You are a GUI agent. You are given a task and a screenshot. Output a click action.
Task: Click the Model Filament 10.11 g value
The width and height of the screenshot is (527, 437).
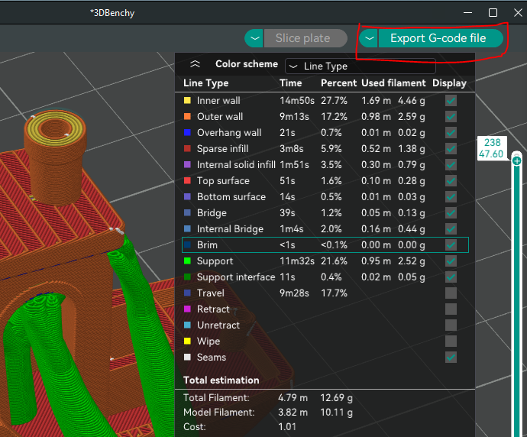click(336, 413)
